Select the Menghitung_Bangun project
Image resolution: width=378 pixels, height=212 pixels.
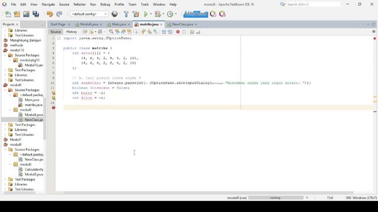pos(25,41)
